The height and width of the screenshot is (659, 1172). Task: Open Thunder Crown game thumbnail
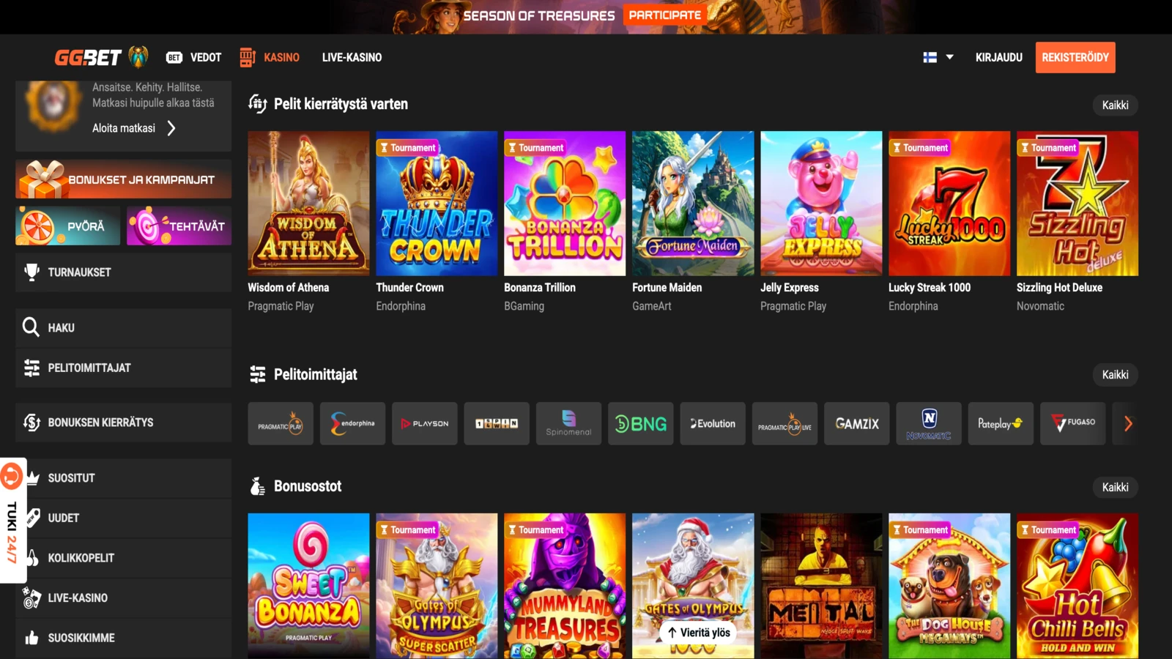click(x=437, y=204)
